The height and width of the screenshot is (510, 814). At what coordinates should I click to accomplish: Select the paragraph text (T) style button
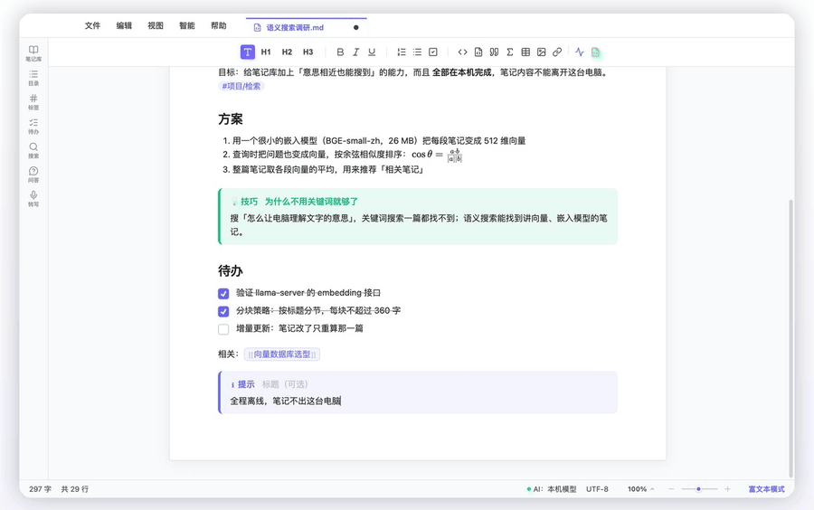pos(248,52)
